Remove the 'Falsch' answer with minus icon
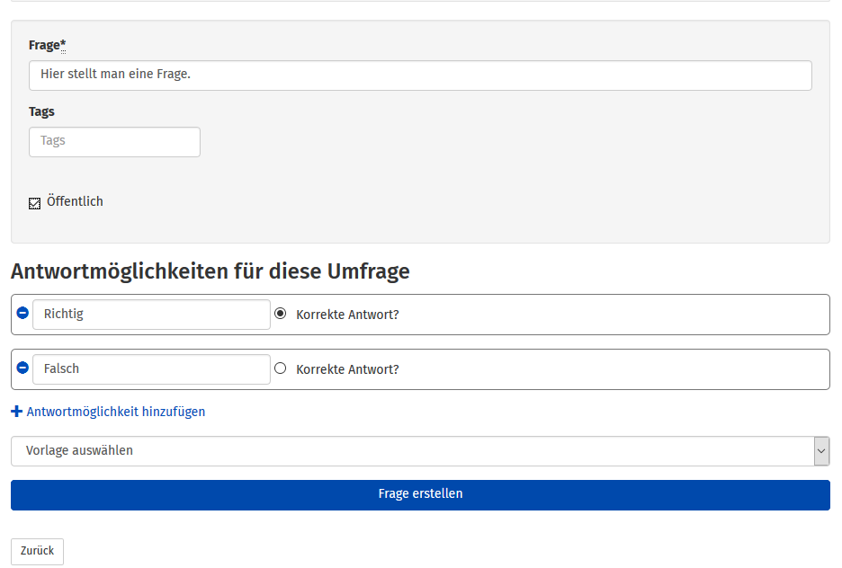This screenshot has height=568, width=842. [x=22, y=368]
